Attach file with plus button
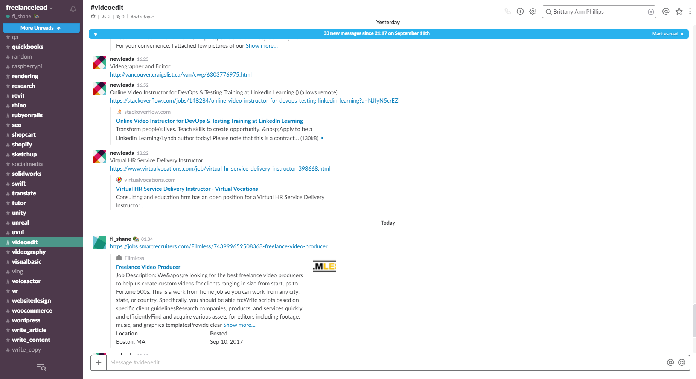 99,363
